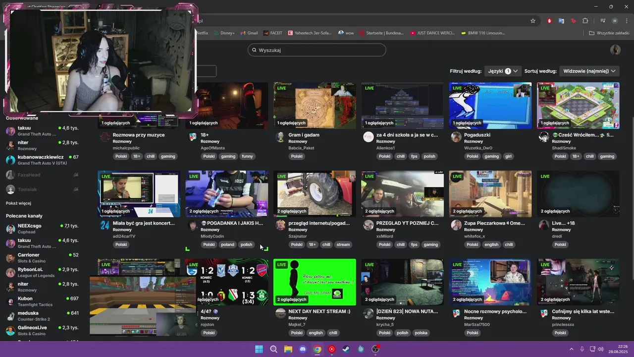634x357 pixels.
Task: Open Discord from taskbar
Action: pos(303,349)
